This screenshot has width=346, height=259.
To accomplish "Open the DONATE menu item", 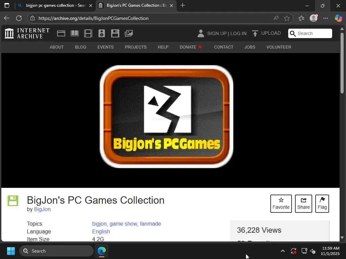I will click(191, 47).
